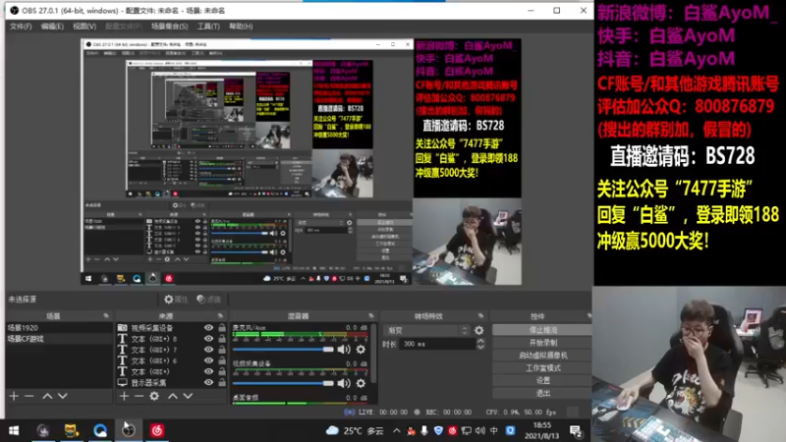Move scene up with up arrow in 场景 panel
The image size is (786, 442).
pyautogui.click(x=47, y=396)
